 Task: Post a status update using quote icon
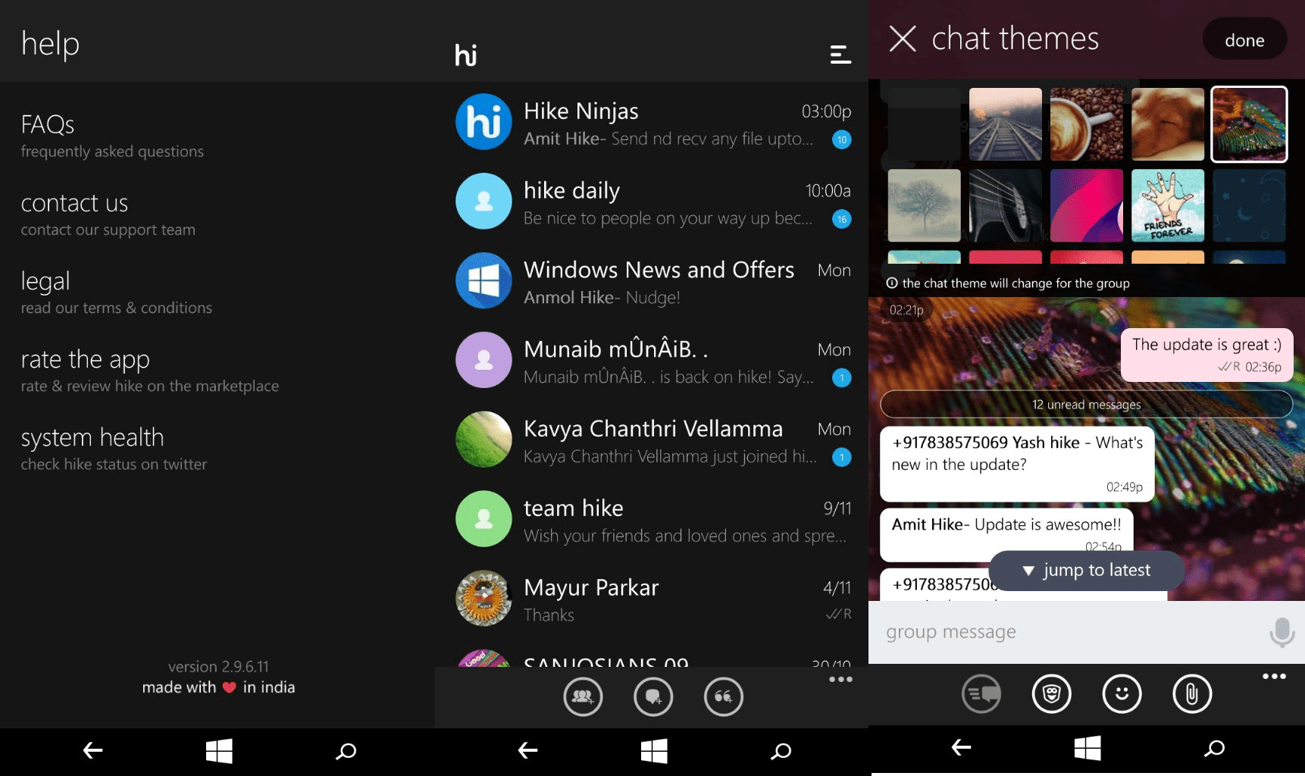click(x=724, y=696)
